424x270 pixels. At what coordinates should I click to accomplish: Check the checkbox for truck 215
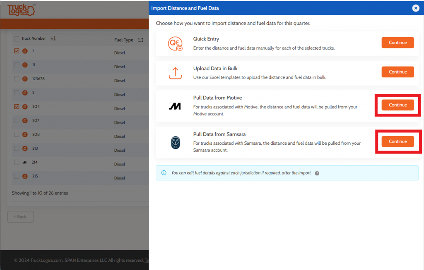17,176
